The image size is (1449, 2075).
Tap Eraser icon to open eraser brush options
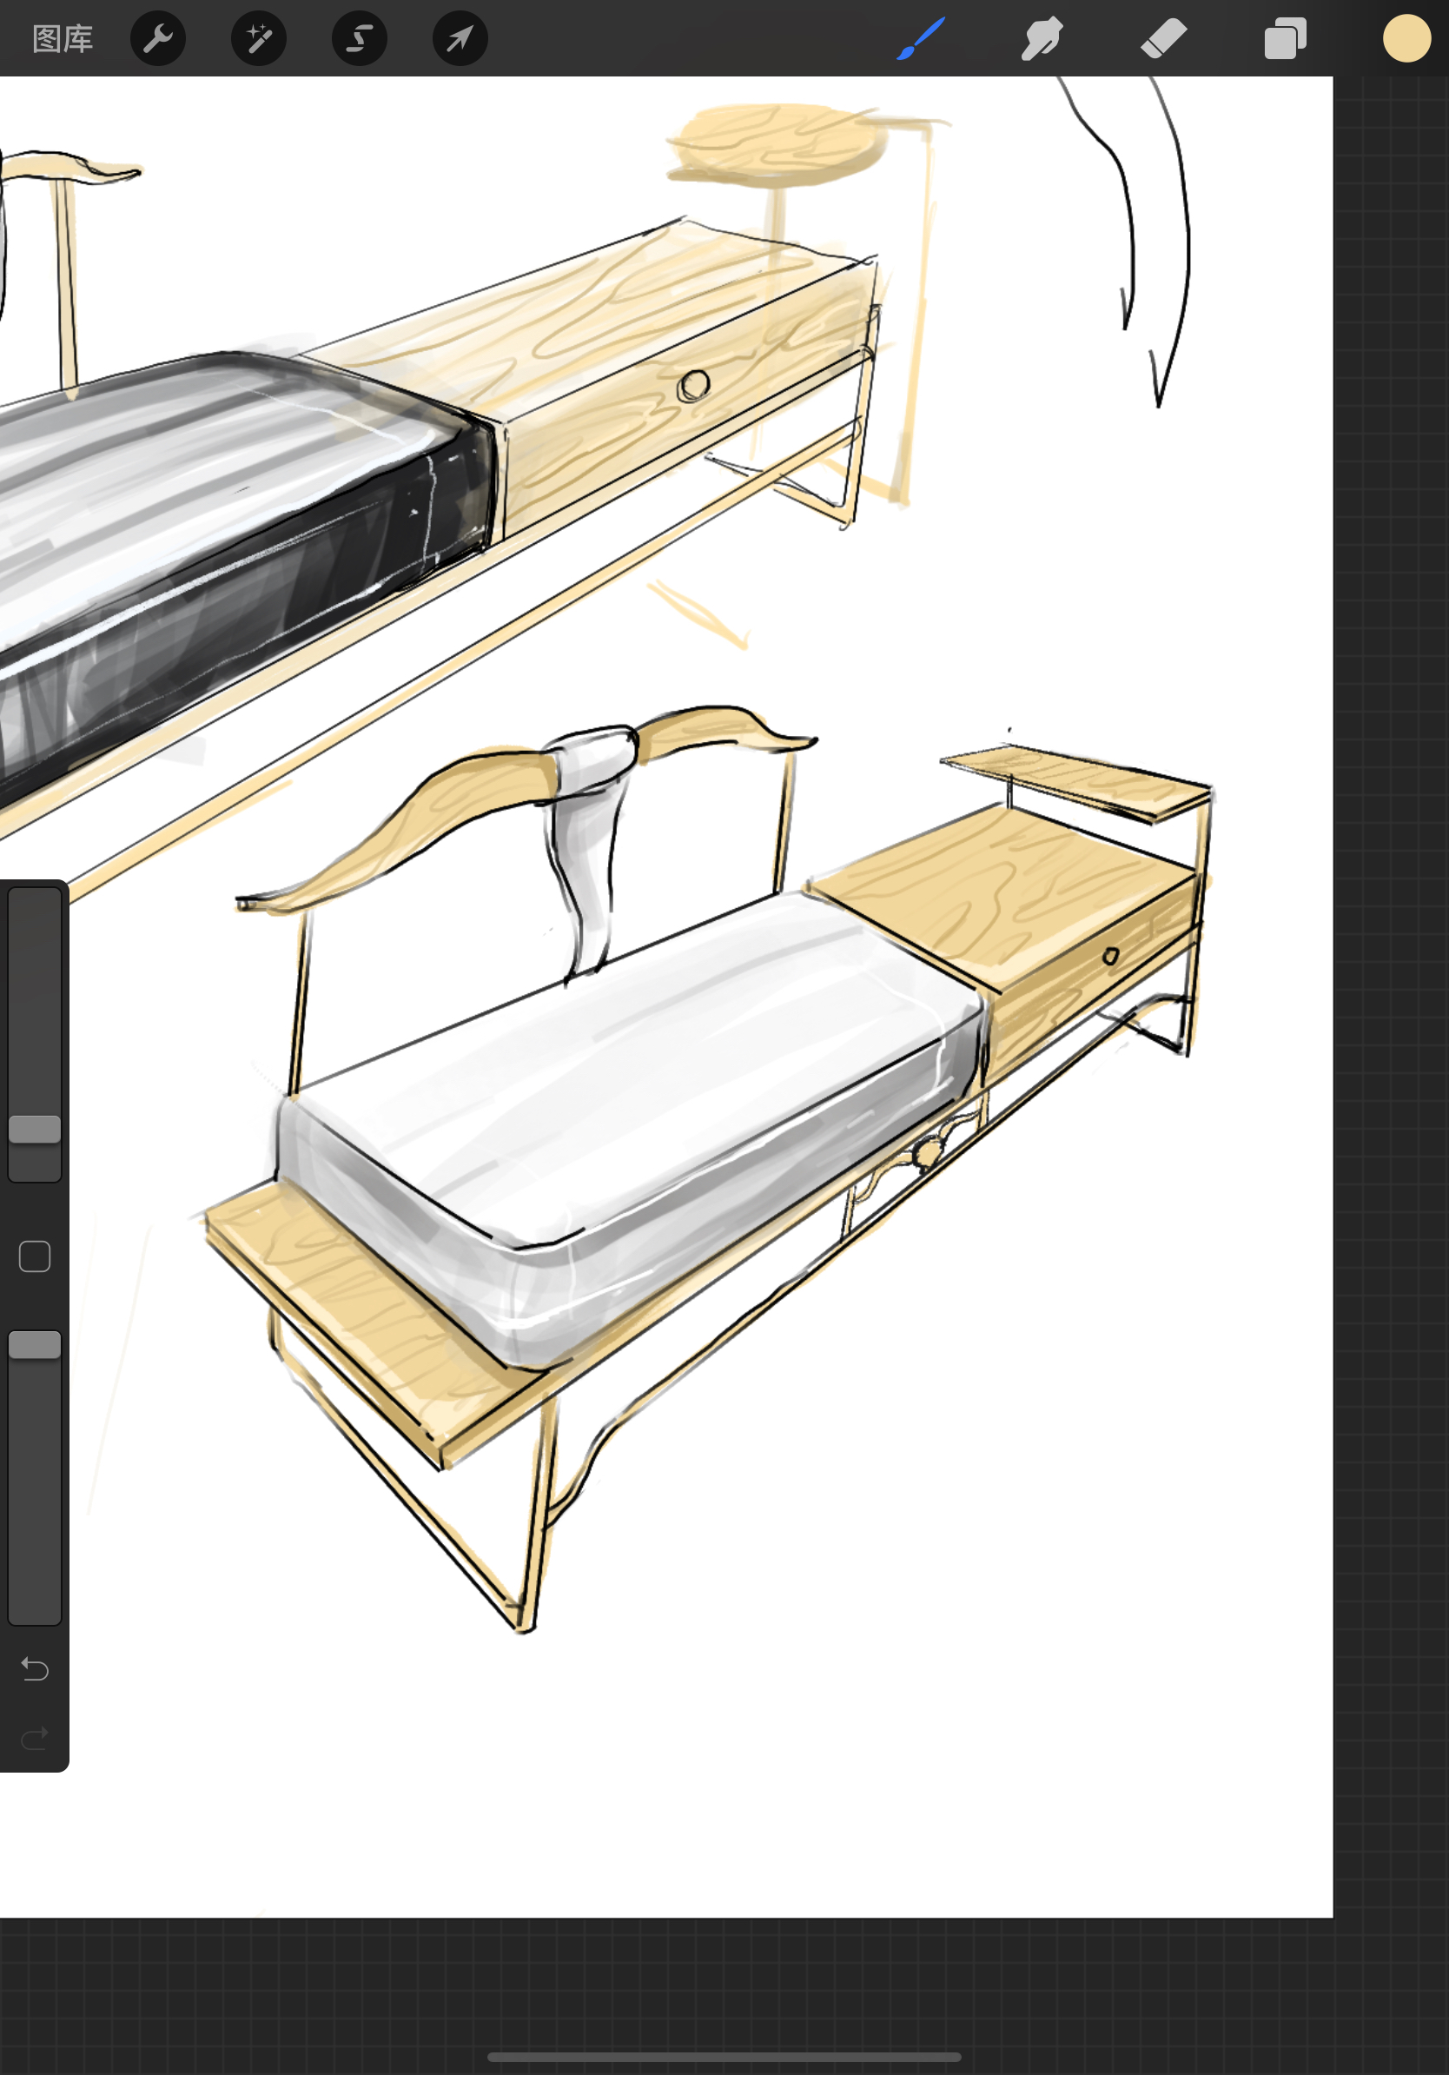1163,38
